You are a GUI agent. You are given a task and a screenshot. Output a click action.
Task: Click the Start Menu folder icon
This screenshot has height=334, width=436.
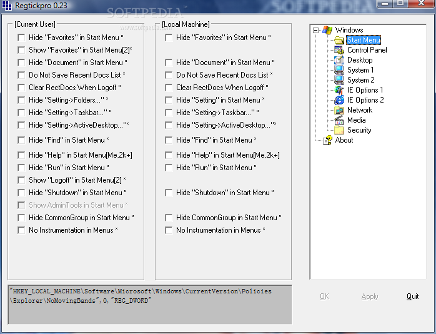(339, 40)
